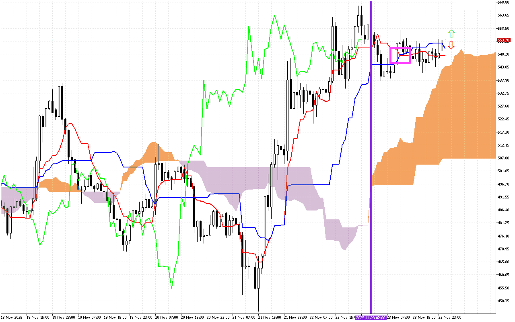
Task: Click the 553.78 current price label
Action: coord(504,40)
